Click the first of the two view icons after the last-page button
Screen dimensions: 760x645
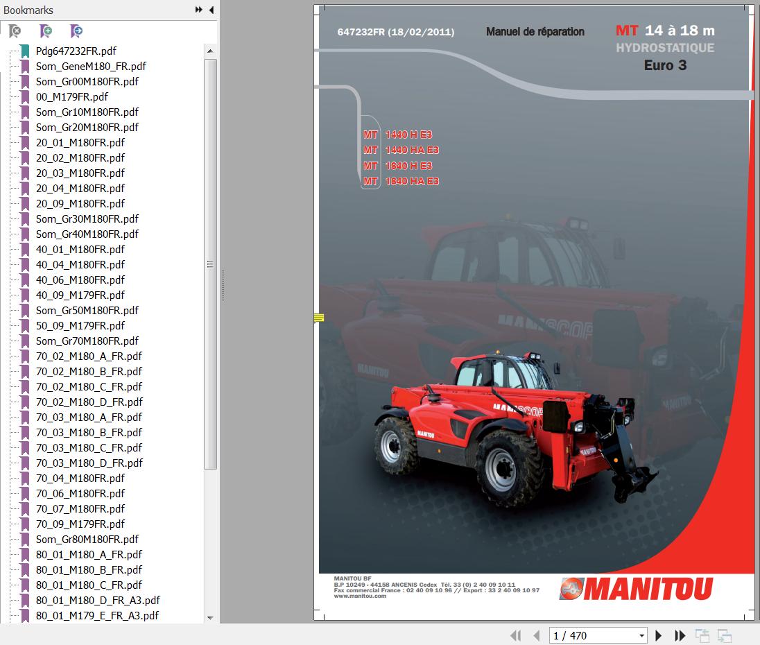pyautogui.click(x=702, y=635)
